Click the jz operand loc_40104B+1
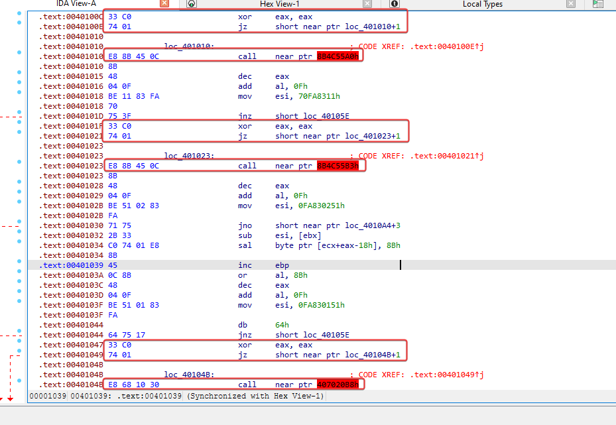 click(373, 355)
